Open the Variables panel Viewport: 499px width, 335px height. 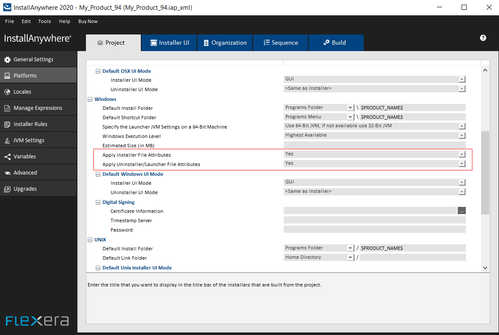click(x=27, y=156)
